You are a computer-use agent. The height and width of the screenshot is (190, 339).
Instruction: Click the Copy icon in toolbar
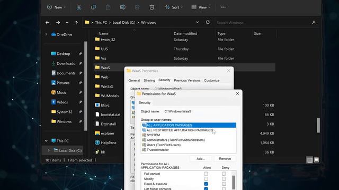pos(93,7)
